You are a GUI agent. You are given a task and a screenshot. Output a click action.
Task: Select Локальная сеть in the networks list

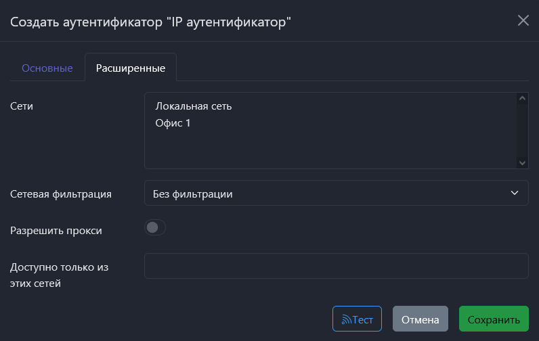click(194, 106)
